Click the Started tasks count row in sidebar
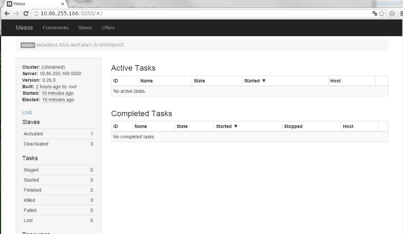This screenshot has height=234, width=403. (x=58, y=180)
